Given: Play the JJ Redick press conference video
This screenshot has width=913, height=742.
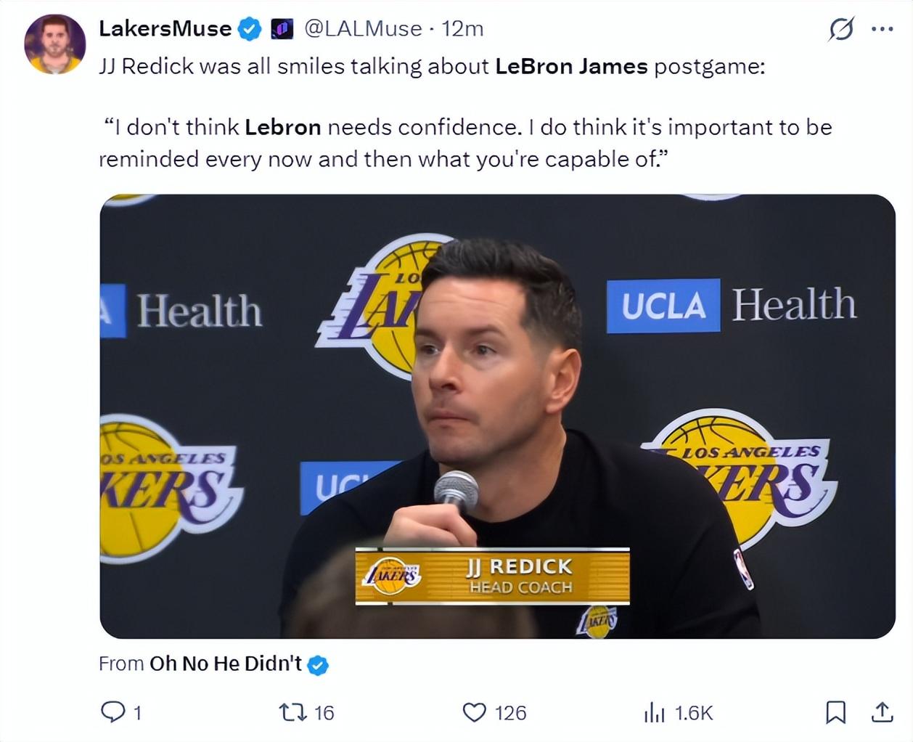Looking at the screenshot, I should click(497, 416).
